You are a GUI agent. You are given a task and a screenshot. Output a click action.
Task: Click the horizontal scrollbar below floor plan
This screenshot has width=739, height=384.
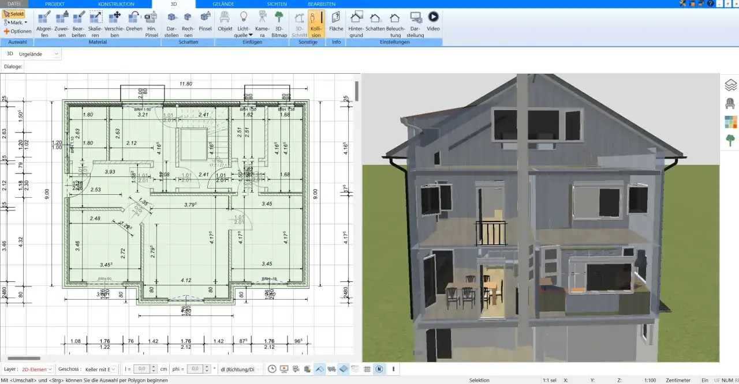24,359
